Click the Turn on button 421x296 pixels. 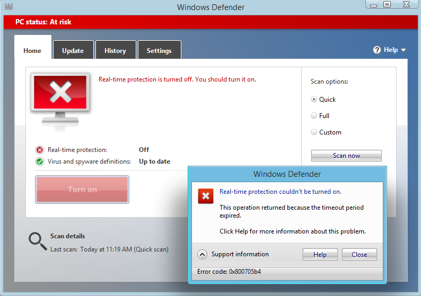(82, 190)
